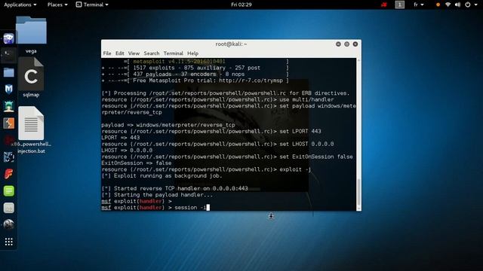Click the root@kali: ~ title bar

[231, 44]
